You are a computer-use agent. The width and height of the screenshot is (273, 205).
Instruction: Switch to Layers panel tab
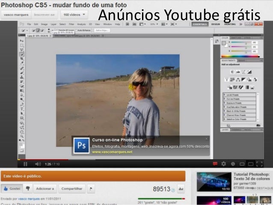[225, 130]
